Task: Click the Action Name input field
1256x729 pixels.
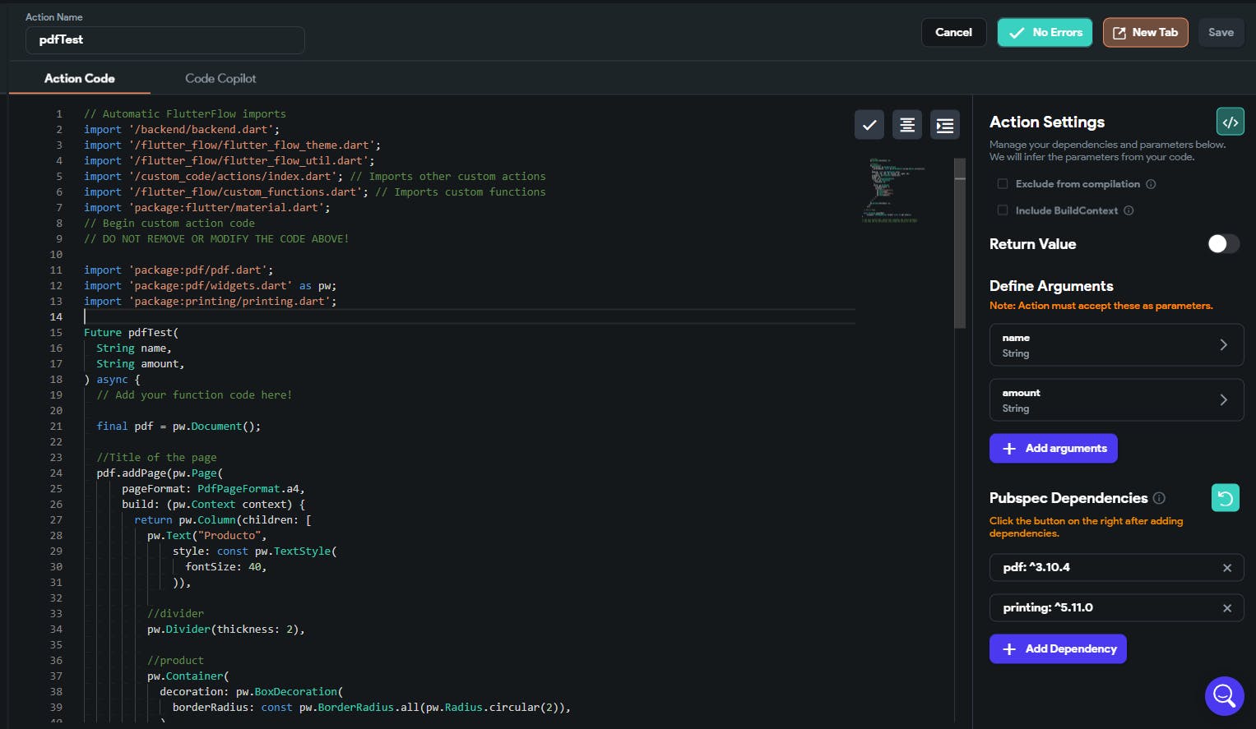Action: pos(165,40)
